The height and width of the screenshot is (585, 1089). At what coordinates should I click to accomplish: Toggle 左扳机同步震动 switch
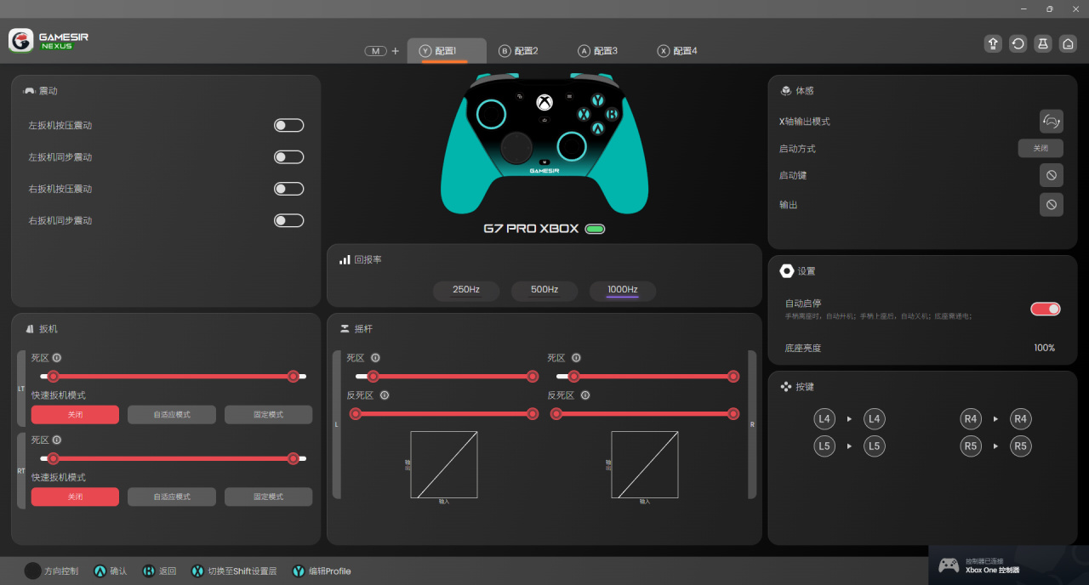(288, 157)
